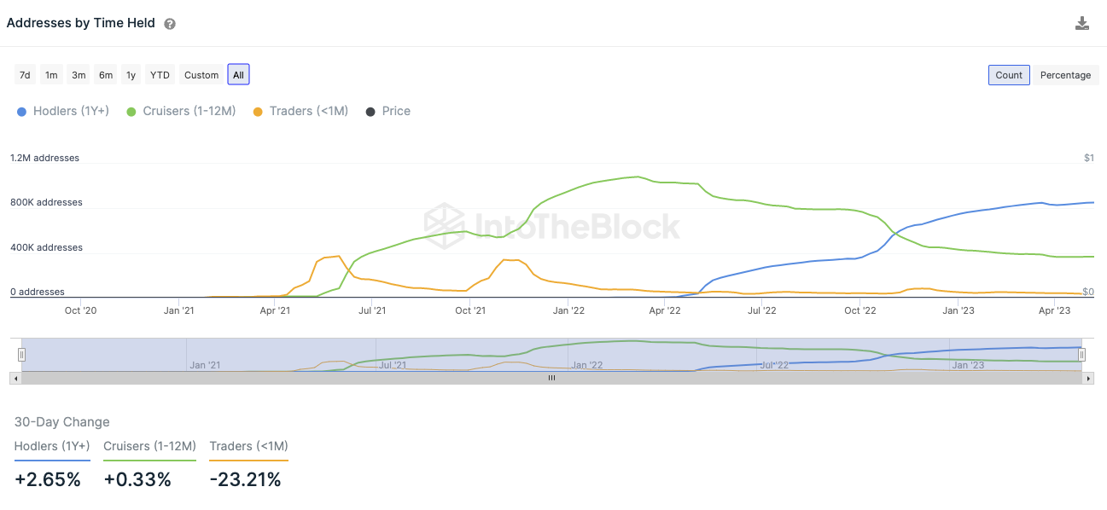This screenshot has height=510, width=1107.
Task: Click the scrollbar right arrow
Action: tap(1089, 378)
